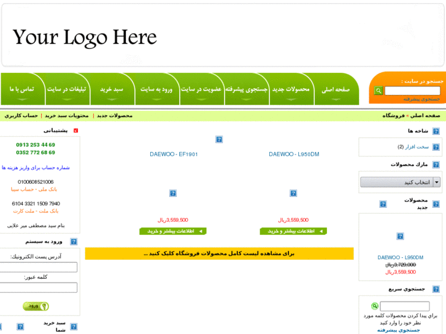Click the struck-through 3,729,000 price in sidebar
The image size is (446, 334).
[401, 265]
